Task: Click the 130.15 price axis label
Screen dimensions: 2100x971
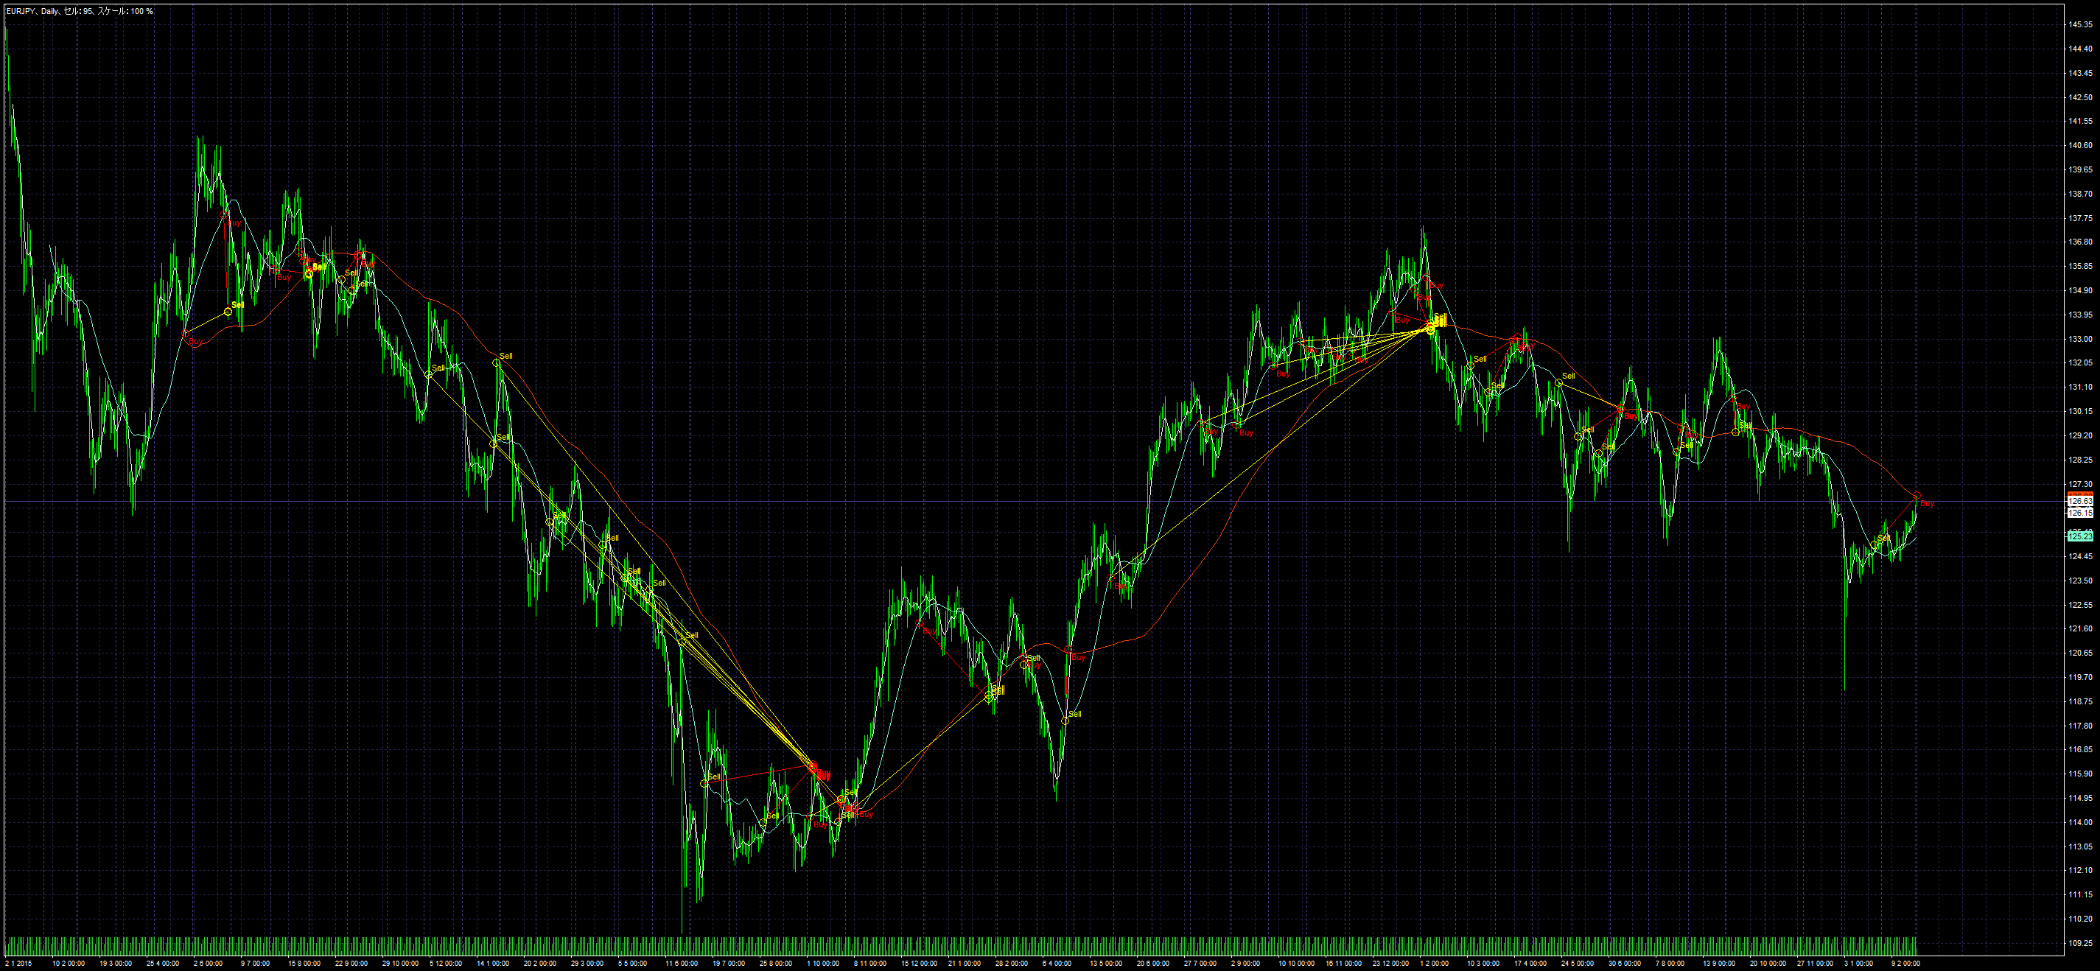Action: tap(2079, 412)
